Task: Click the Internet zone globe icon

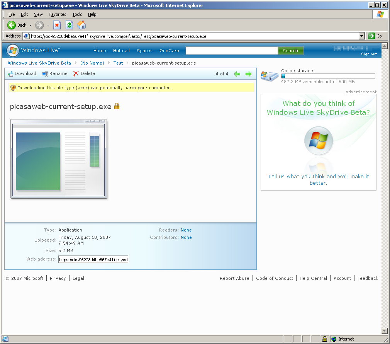Action: point(334,339)
